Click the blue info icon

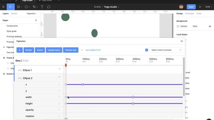click(x=146, y=50)
